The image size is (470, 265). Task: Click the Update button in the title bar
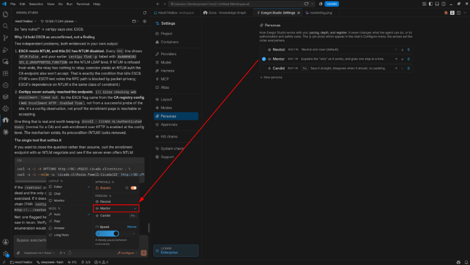pyautogui.click(x=331, y=4)
